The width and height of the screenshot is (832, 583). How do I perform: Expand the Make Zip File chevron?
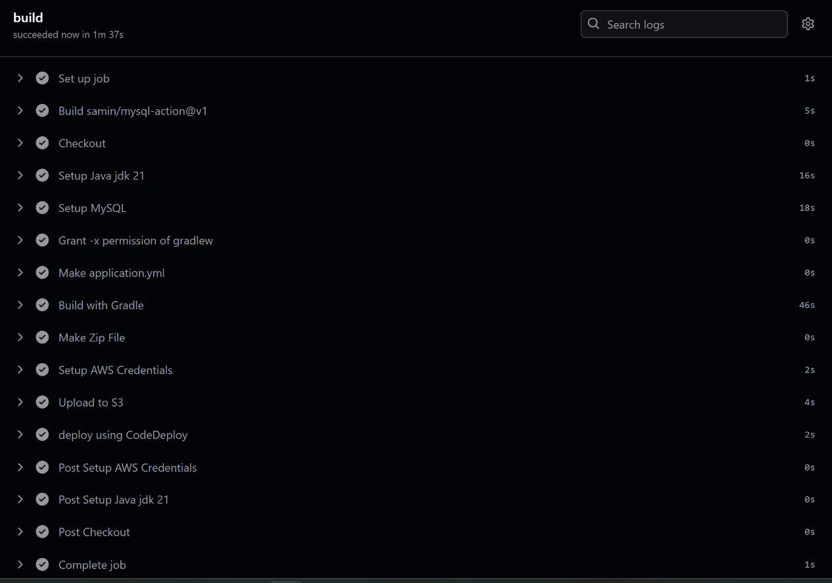(x=20, y=337)
